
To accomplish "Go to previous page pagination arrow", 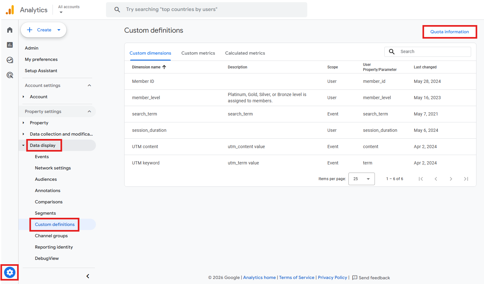I will pyautogui.click(x=436, y=179).
